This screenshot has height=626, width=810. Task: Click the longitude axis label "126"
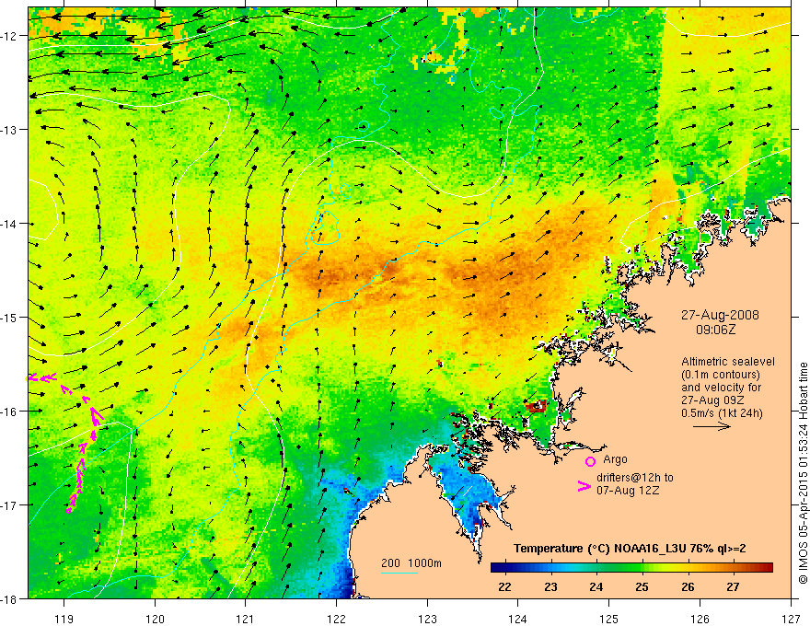coord(700,619)
